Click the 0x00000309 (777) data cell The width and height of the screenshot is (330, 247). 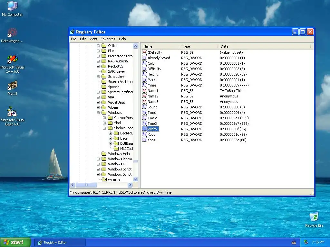click(x=234, y=85)
